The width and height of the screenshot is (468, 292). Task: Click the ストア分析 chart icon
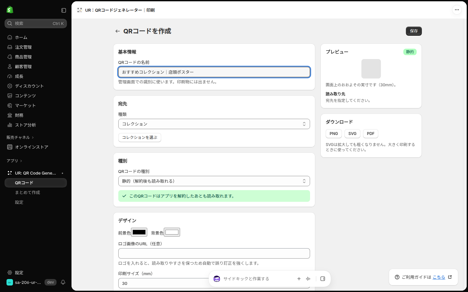[10, 125]
